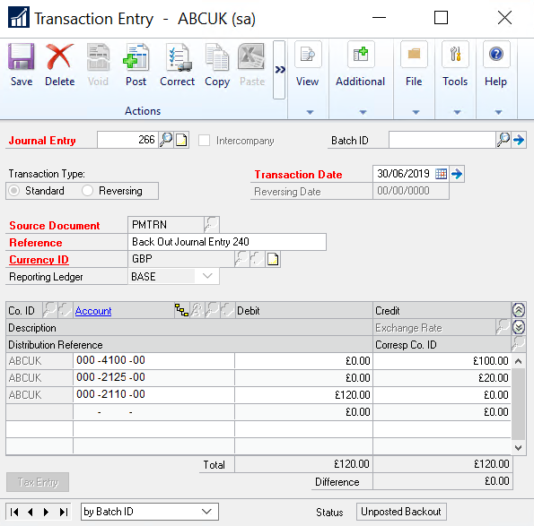
Task: Follow the Currency ID link
Action: (39, 260)
